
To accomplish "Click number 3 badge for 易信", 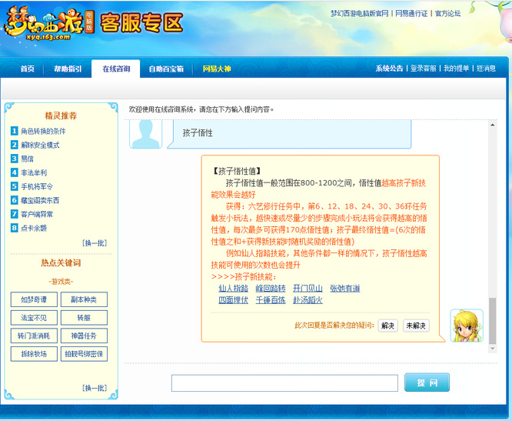I will (x=14, y=159).
